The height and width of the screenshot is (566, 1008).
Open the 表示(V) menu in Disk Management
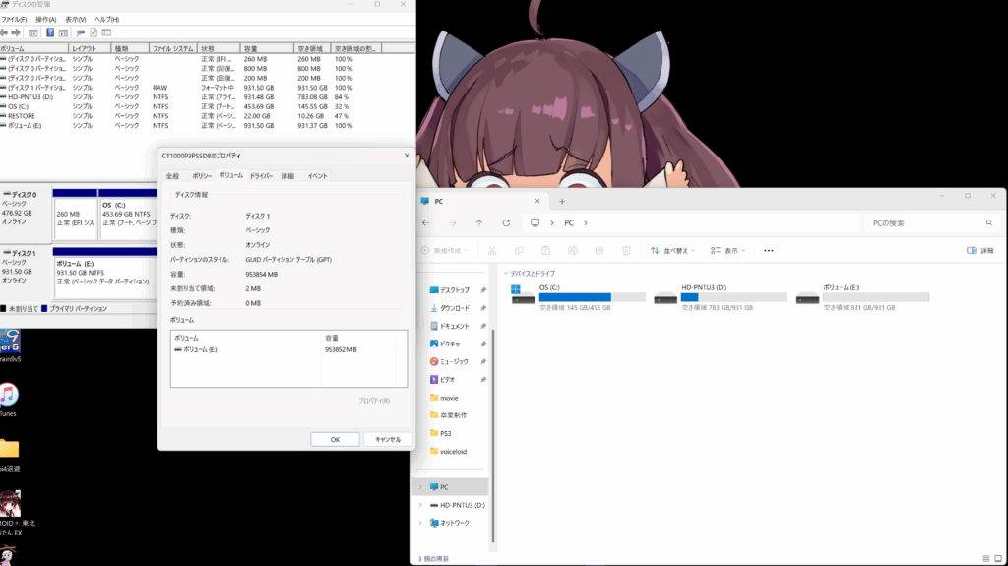click(x=75, y=20)
